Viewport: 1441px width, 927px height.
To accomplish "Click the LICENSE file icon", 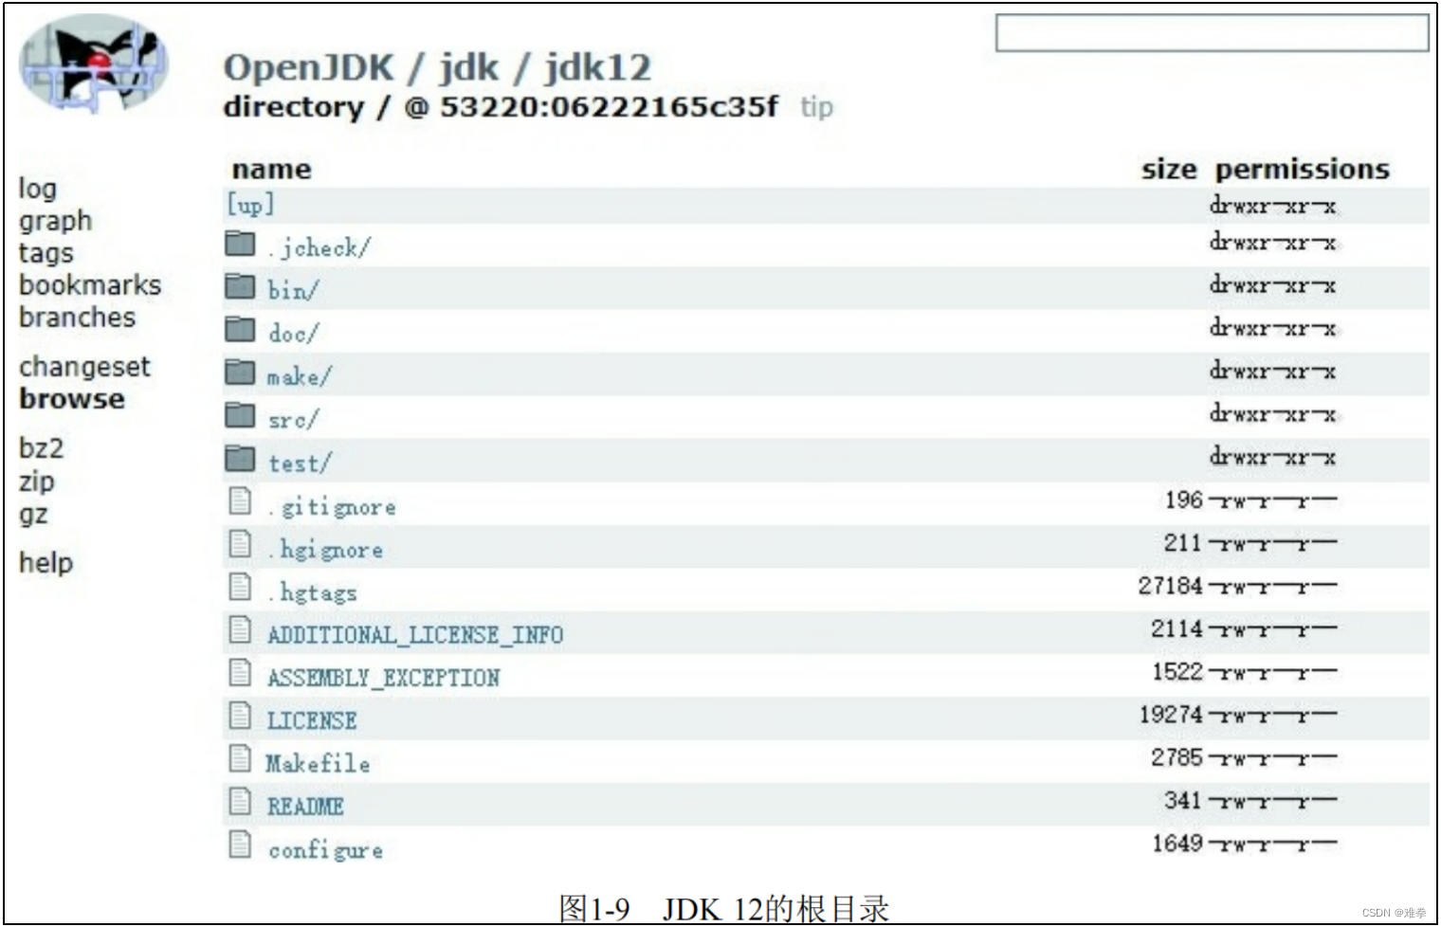I will click(x=239, y=714).
